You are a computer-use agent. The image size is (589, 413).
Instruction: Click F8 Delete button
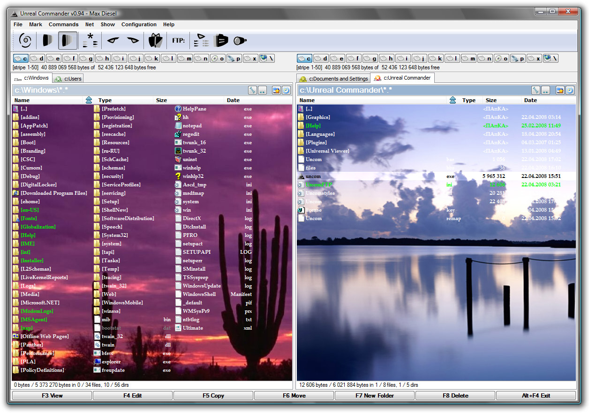(x=455, y=396)
